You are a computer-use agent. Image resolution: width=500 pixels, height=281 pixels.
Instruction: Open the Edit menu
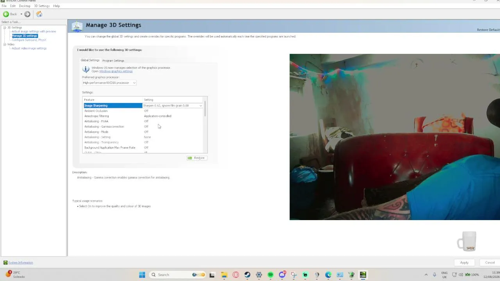pyautogui.click(x=13, y=6)
